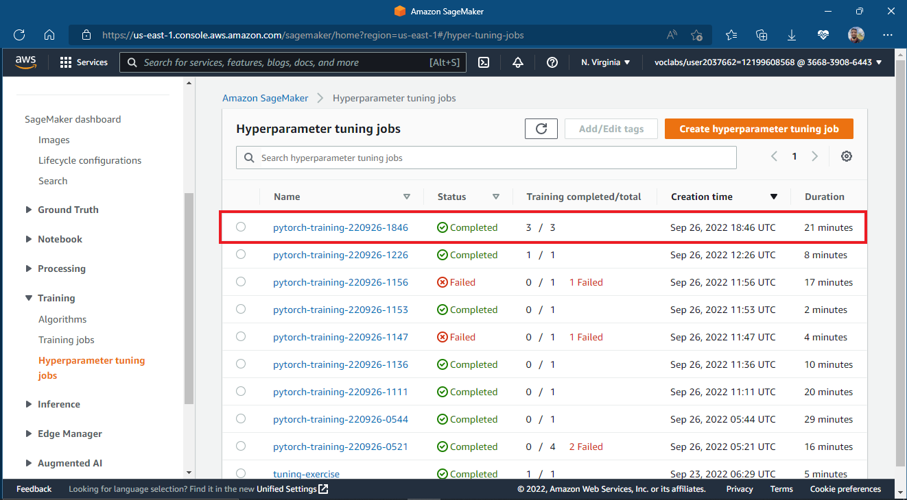Viewport: 907px width, 500px height.
Task: Open Algorithms under Training
Action: [x=62, y=319]
